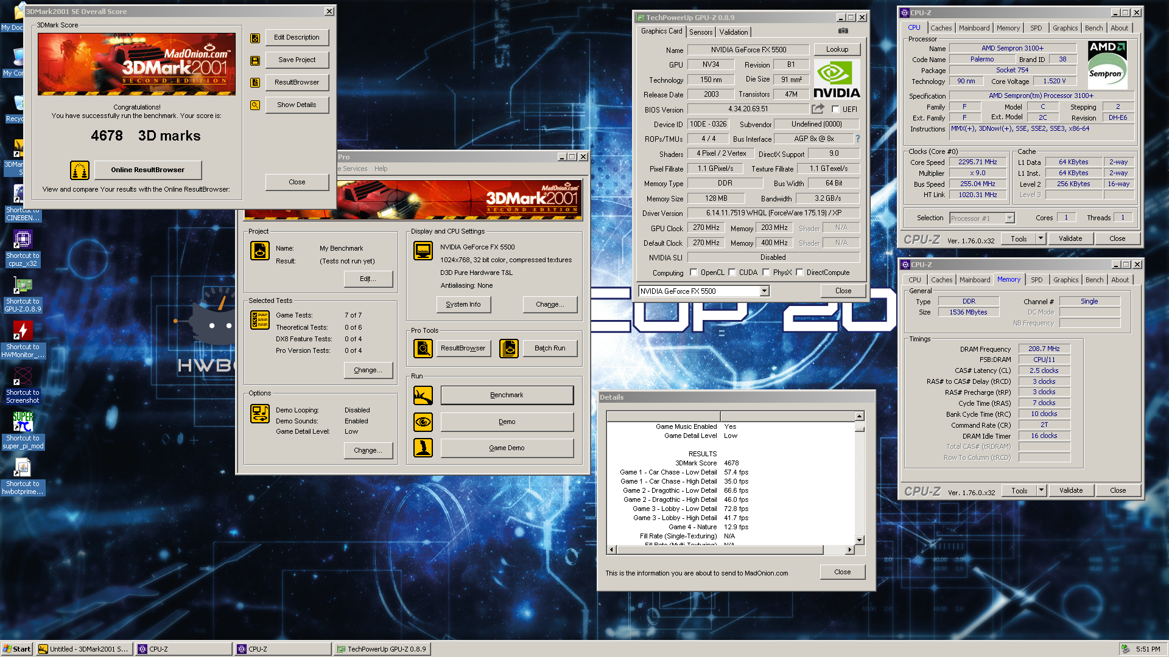Open Help menu in 3DMark Pro
The width and height of the screenshot is (1169, 657).
coord(381,169)
